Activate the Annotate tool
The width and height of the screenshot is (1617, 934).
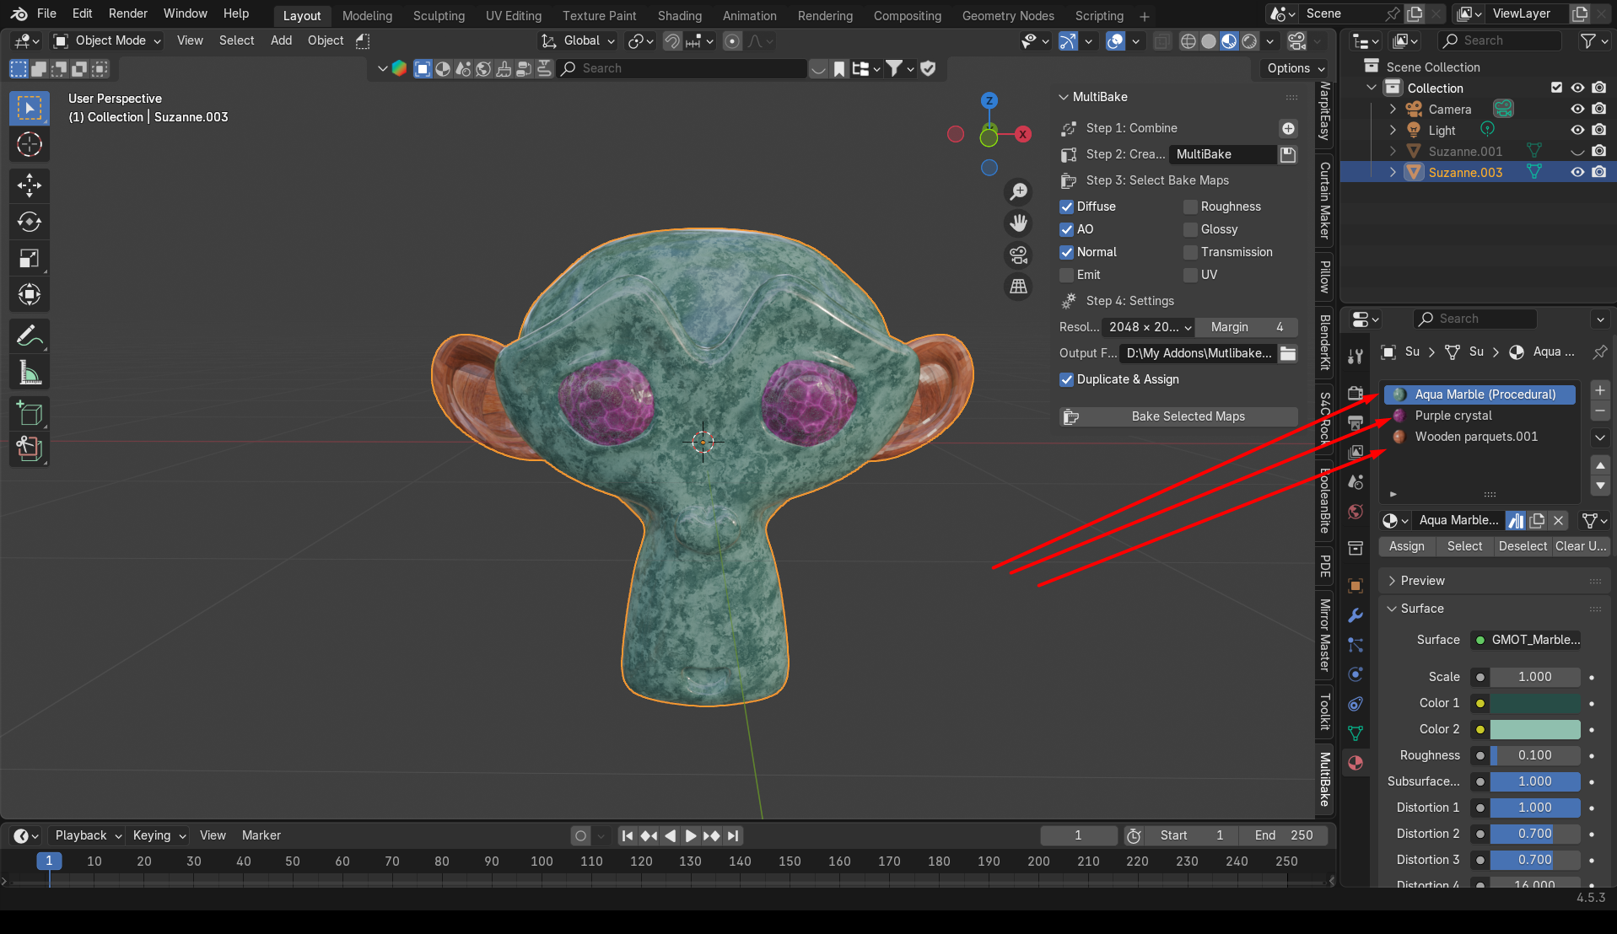click(30, 336)
